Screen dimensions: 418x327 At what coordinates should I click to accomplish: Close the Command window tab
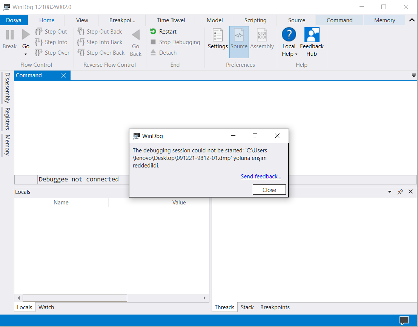(64, 75)
